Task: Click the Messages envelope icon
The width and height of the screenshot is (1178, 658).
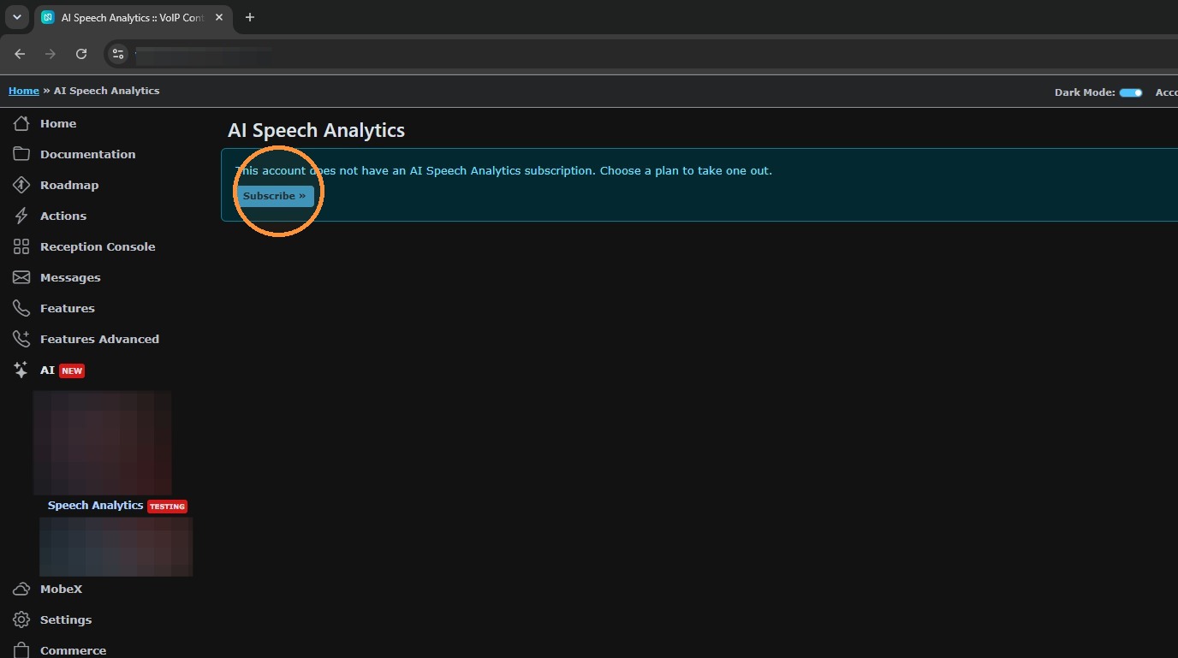Action: [x=21, y=277]
